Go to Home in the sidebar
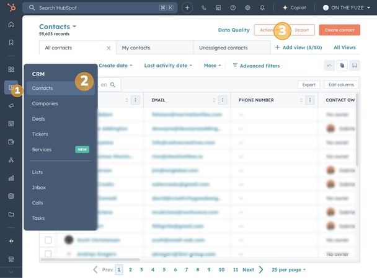 tap(11, 25)
